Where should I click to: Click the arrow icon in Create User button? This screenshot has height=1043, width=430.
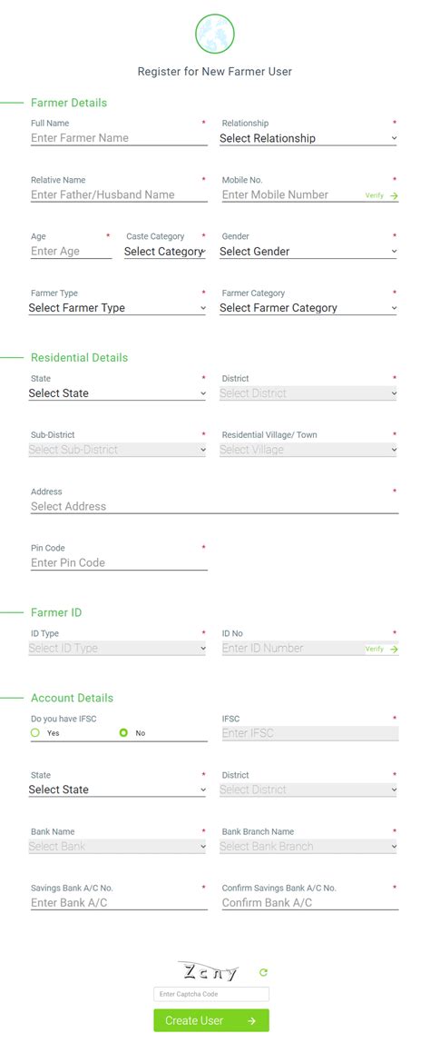click(x=251, y=1021)
